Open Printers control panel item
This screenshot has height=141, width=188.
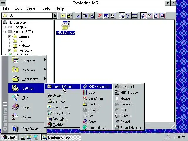128,116
